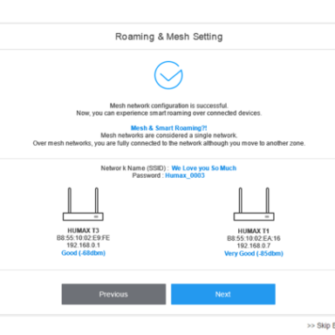Viewport: 335px width, 335px height.
Task: Select the HUMAX T3 router icon
Action: point(83,204)
